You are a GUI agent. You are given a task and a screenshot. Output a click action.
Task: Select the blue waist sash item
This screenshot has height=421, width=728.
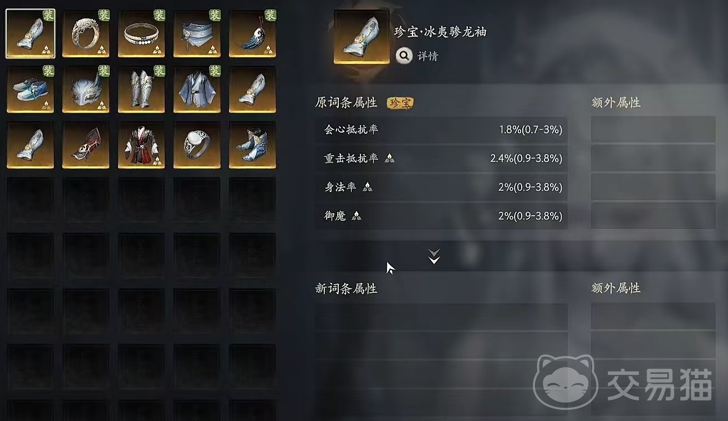click(197, 33)
